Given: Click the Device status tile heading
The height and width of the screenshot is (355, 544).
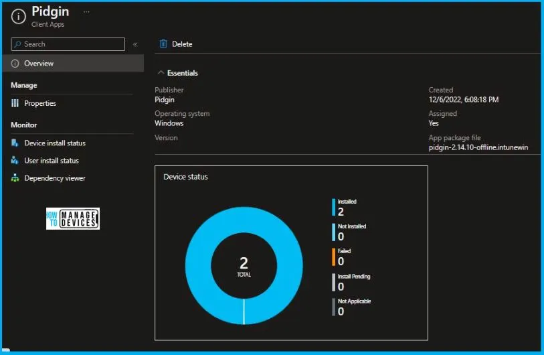Looking at the screenshot, I should tap(185, 177).
